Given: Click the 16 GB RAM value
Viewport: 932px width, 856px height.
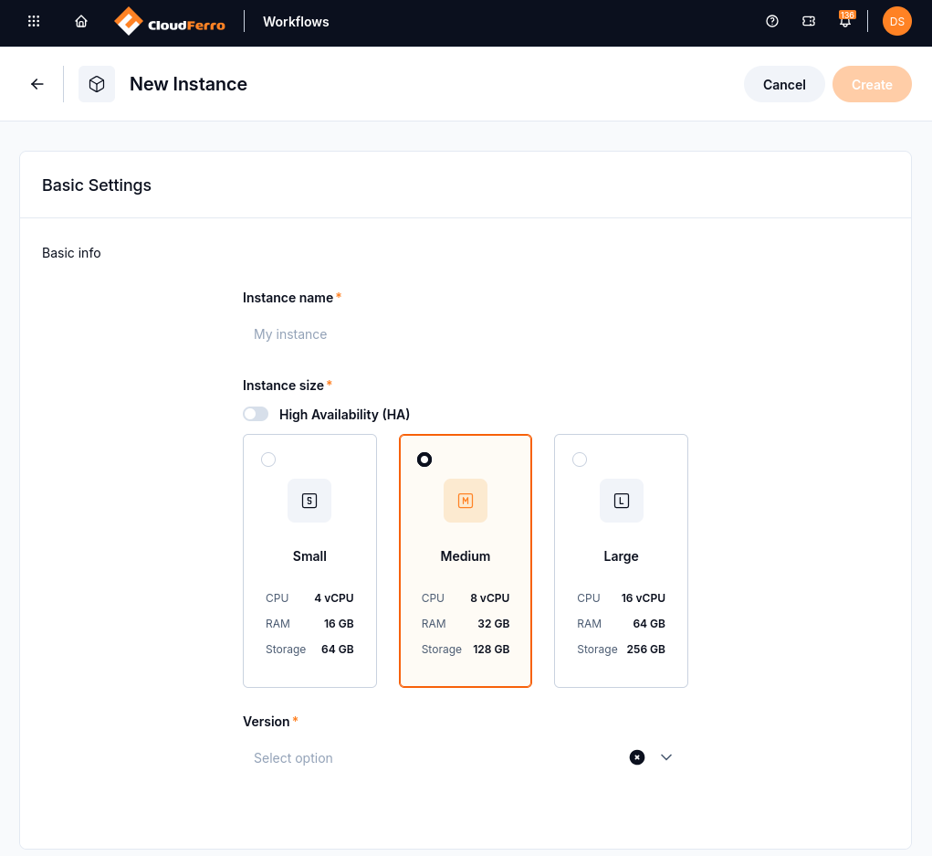Looking at the screenshot, I should pos(339,623).
